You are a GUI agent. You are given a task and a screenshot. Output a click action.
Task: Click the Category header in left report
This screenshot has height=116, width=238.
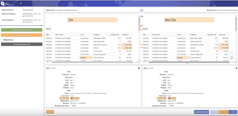click(101, 35)
